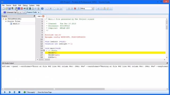This screenshot has width=170, height=95.
Task: Click the Source Code toolbar icon
Action: coord(36,8)
